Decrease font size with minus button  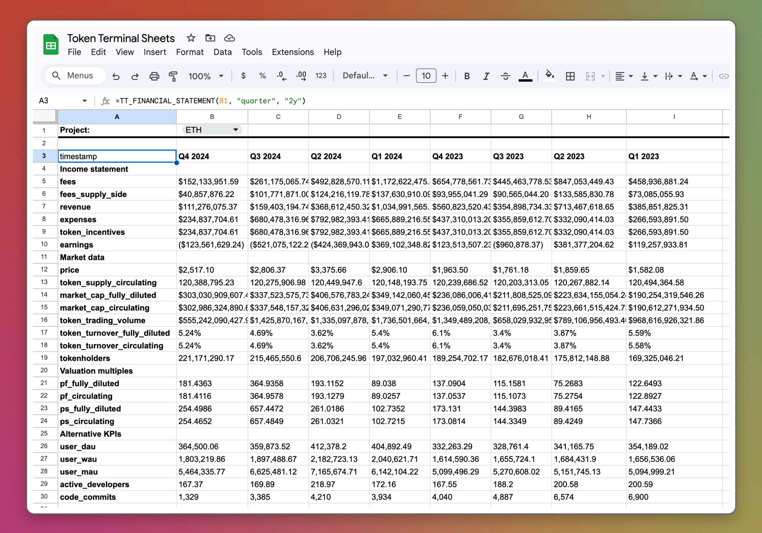406,76
